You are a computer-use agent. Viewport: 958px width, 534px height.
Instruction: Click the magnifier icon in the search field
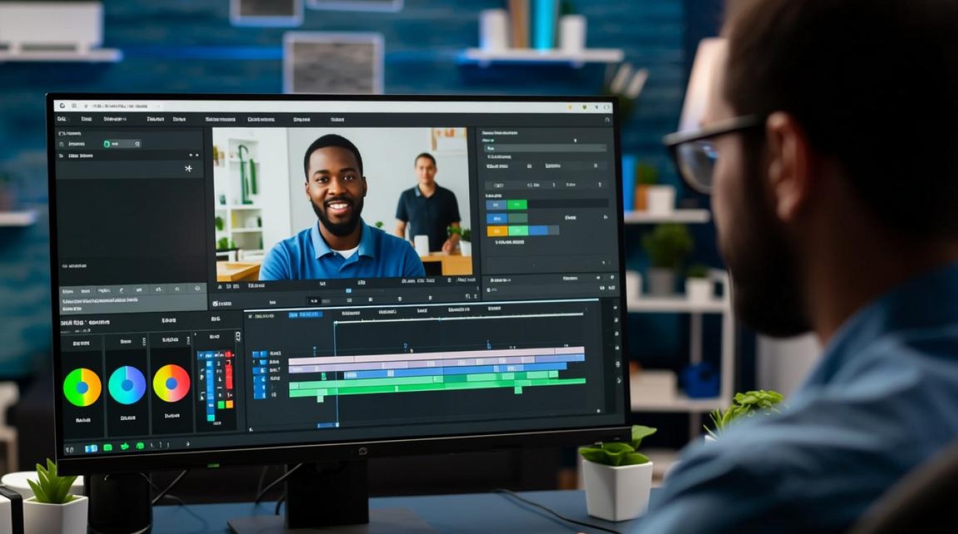point(138,144)
